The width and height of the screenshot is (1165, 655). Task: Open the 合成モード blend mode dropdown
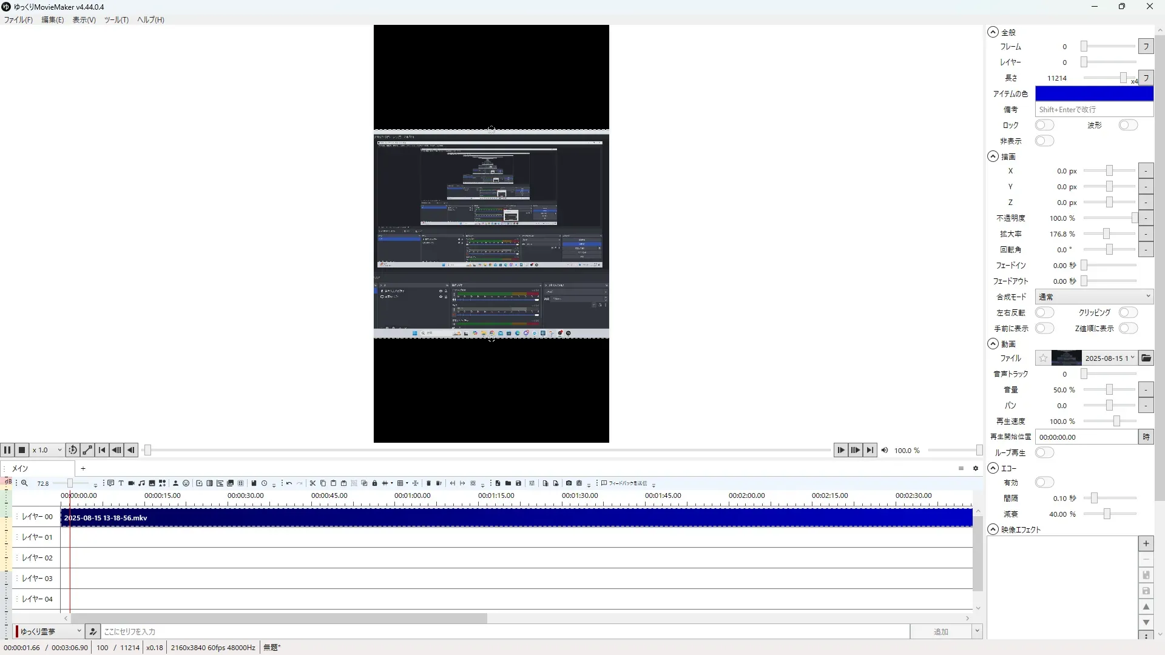[x=1093, y=297]
